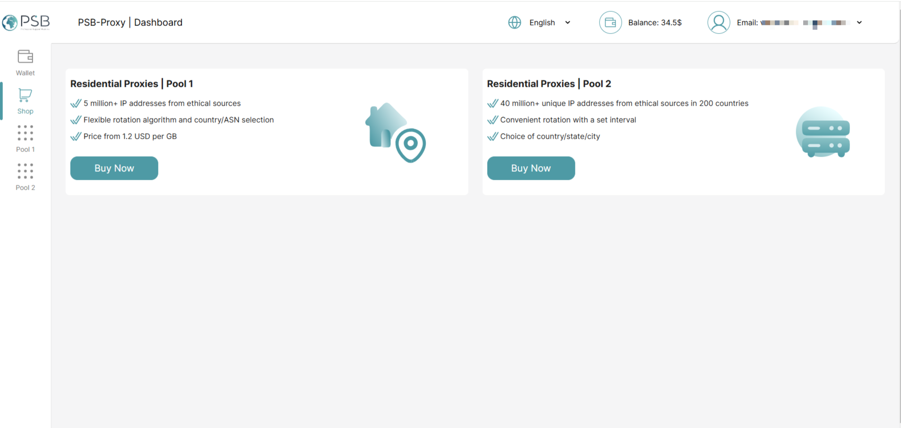Click '40 million+ unique IP addresses' line

[624, 103]
